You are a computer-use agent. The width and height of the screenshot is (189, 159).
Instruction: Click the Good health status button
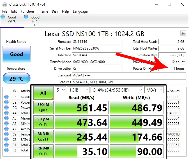click(x=17, y=54)
